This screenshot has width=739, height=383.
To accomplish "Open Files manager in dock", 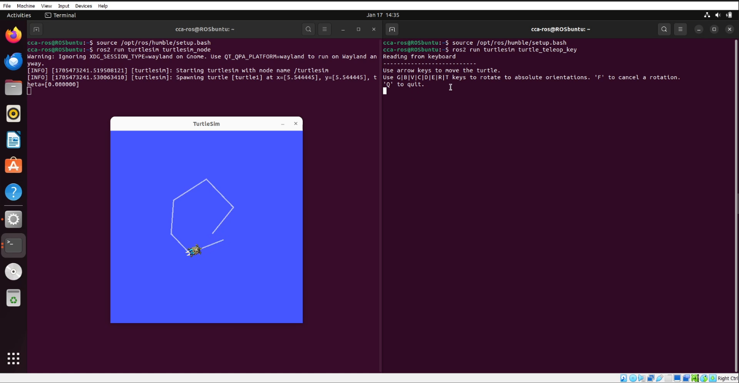I will click(x=14, y=87).
